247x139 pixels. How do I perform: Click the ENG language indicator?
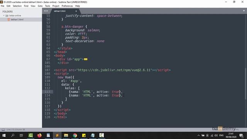click(221, 136)
